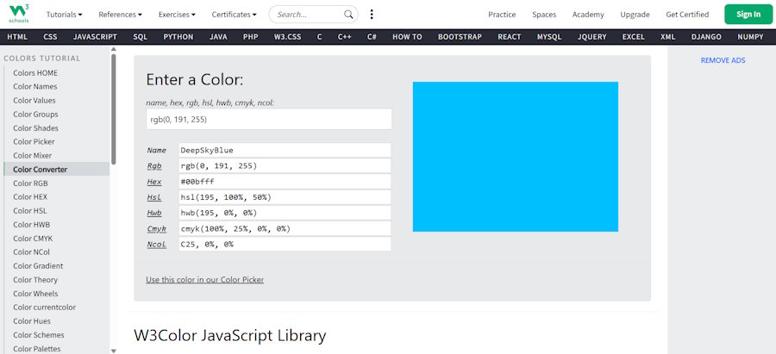Click the Cmyk label link
The image size is (776, 354).
click(x=156, y=229)
